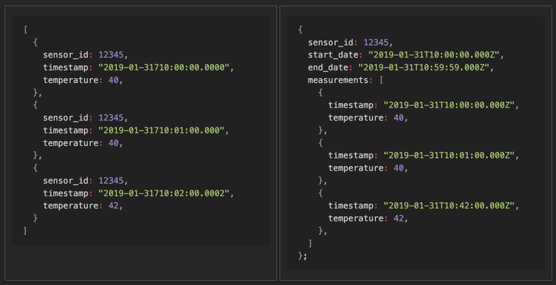Click the opening square bracket in left block
The width and height of the screenshot is (556, 285).
[25, 30]
